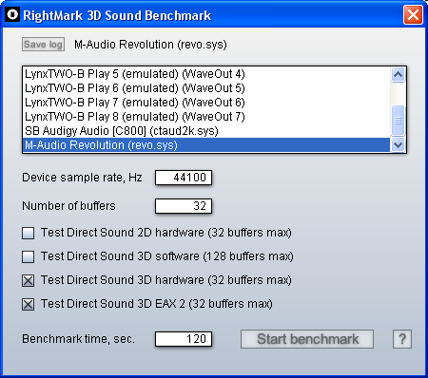
Task: Click the device list scroll up arrow
Action: pyautogui.click(x=398, y=75)
